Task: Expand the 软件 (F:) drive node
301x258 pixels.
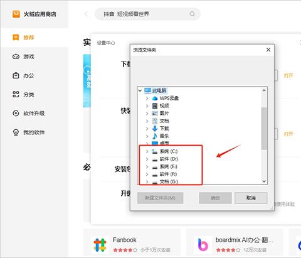Action: (147, 174)
